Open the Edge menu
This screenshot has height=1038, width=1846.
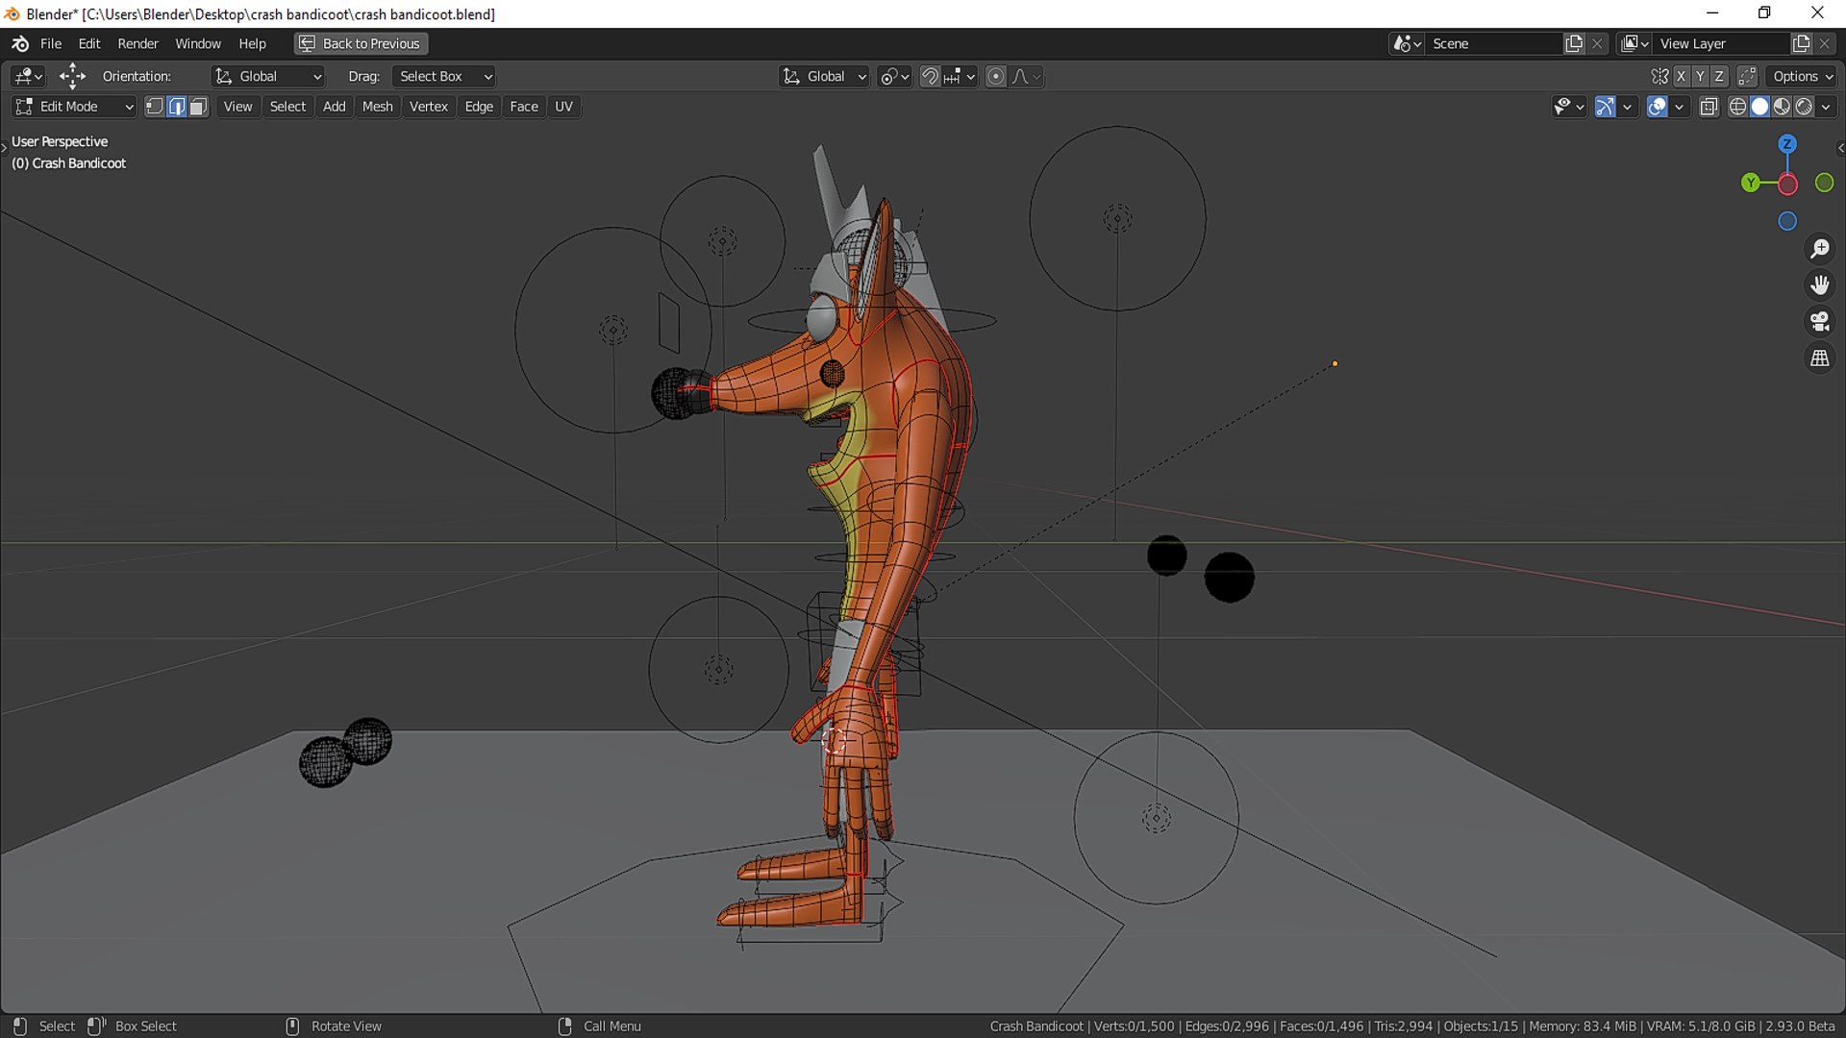[479, 107]
